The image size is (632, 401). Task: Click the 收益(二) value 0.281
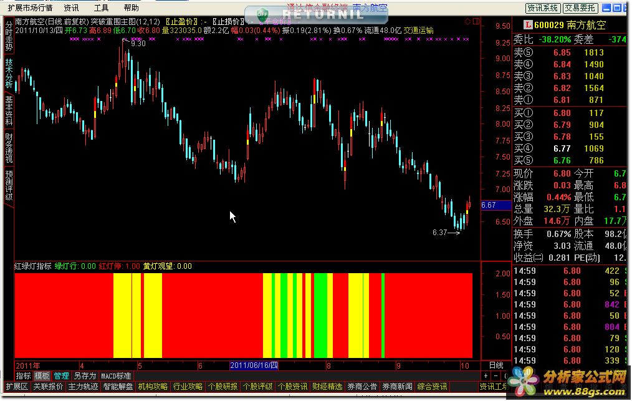pos(560,258)
